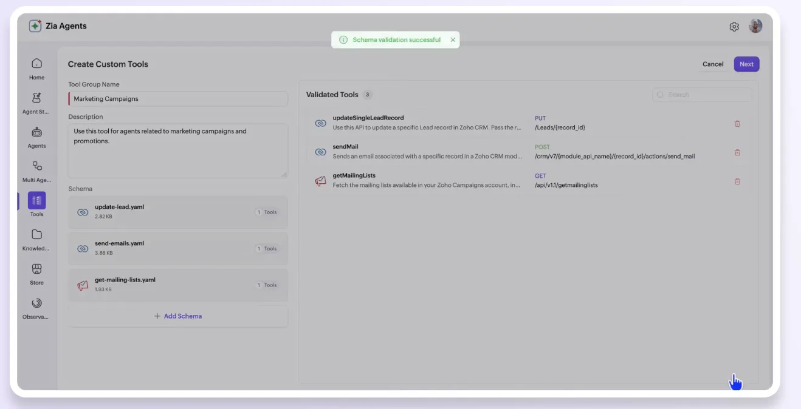Click the update-lead.yaml schema icon
The width and height of the screenshot is (801, 409).
click(x=83, y=212)
